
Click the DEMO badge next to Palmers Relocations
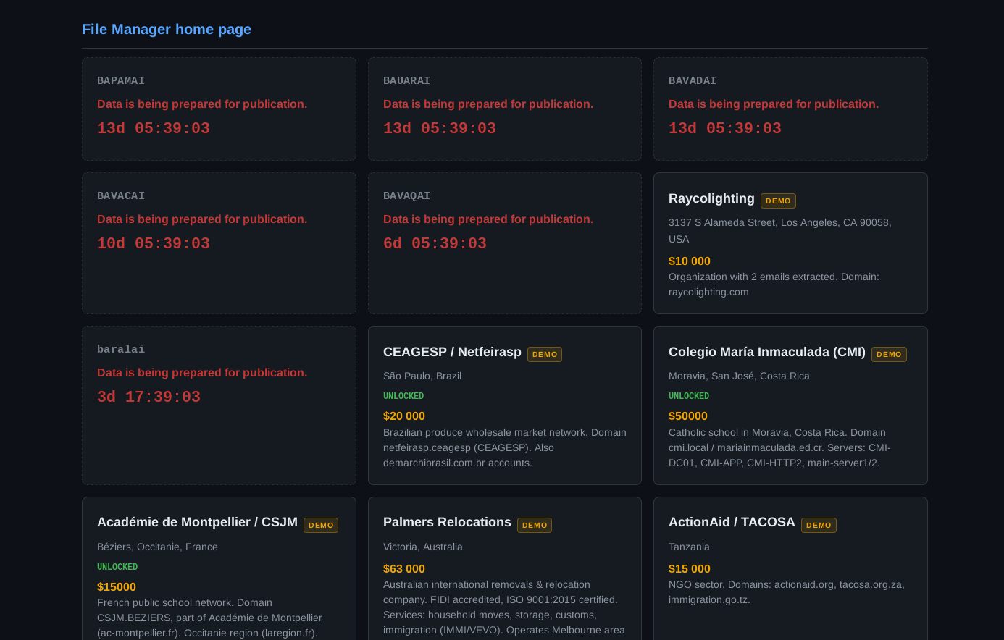535,525
